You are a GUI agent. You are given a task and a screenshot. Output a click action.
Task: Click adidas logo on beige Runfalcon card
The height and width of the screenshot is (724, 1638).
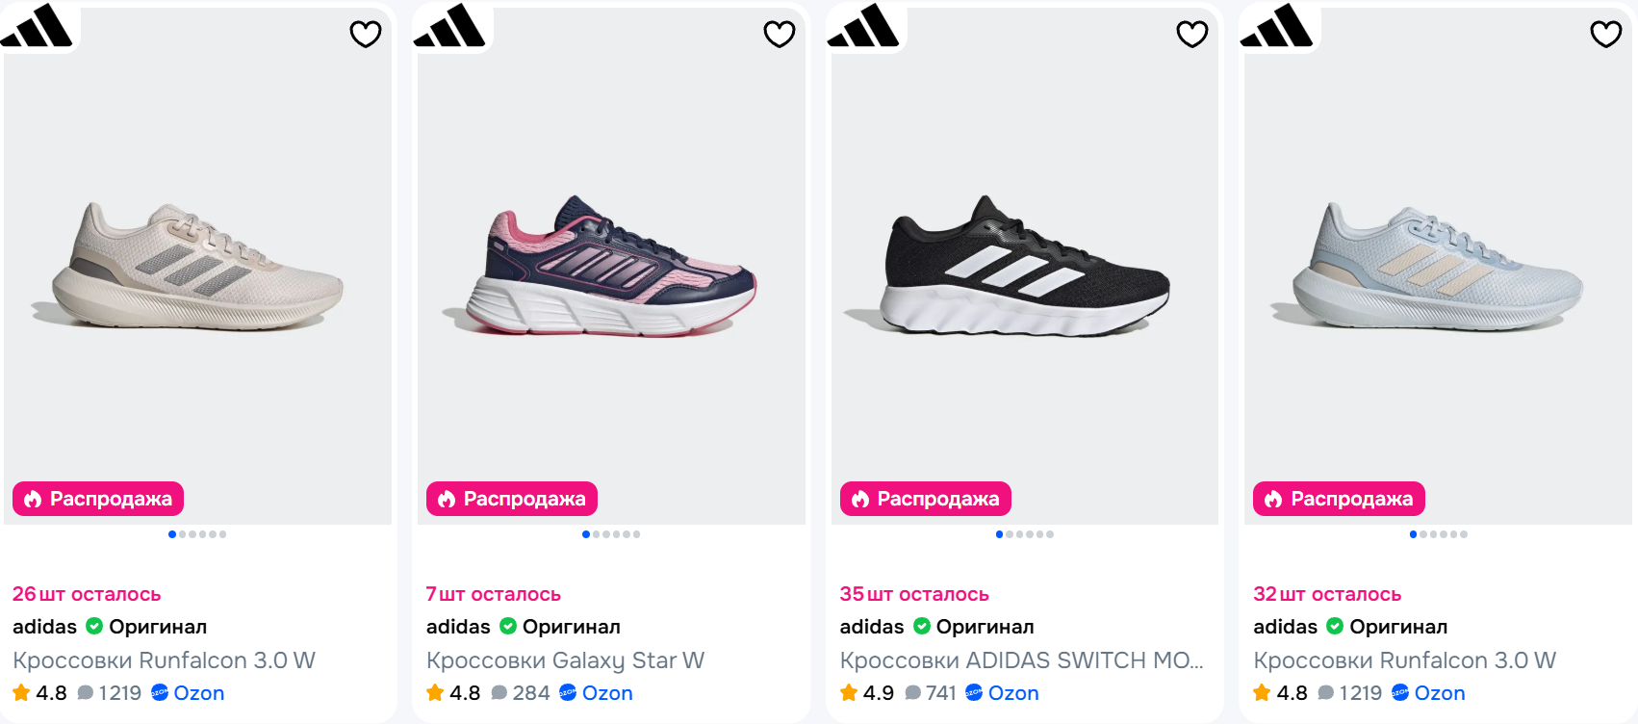pos(38,26)
